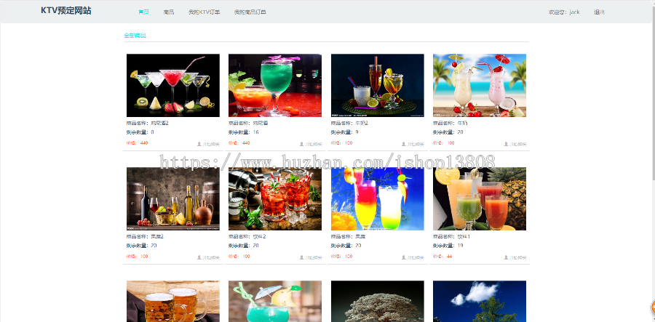The width and height of the screenshot is (655, 322).
Task: Click the buy icon under 鸡尾酒2
Action: pyautogui.click(x=199, y=144)
